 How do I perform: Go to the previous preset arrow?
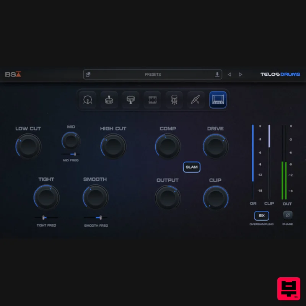pos(229,75)
